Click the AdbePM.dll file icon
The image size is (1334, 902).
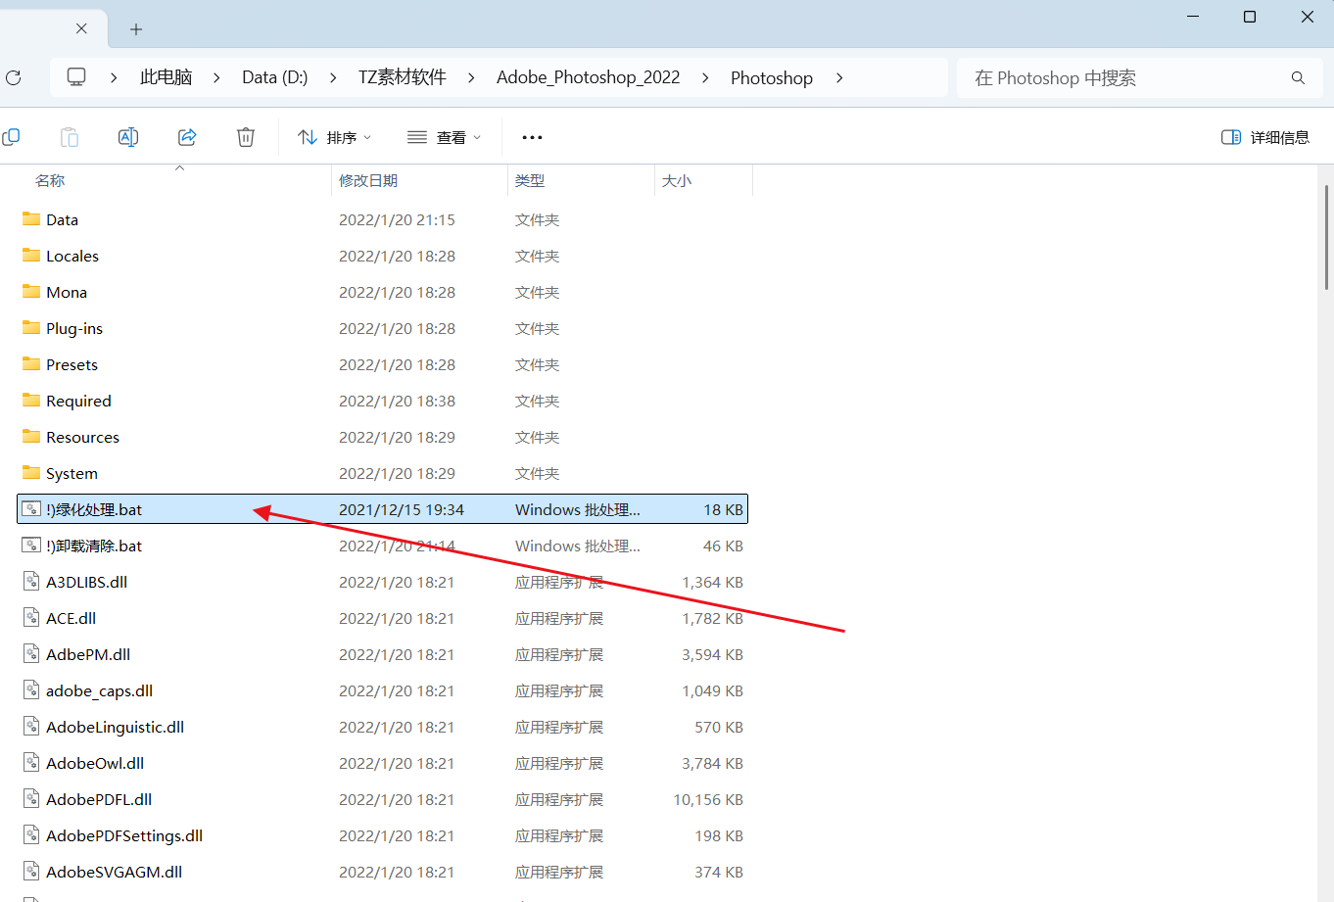31,654
